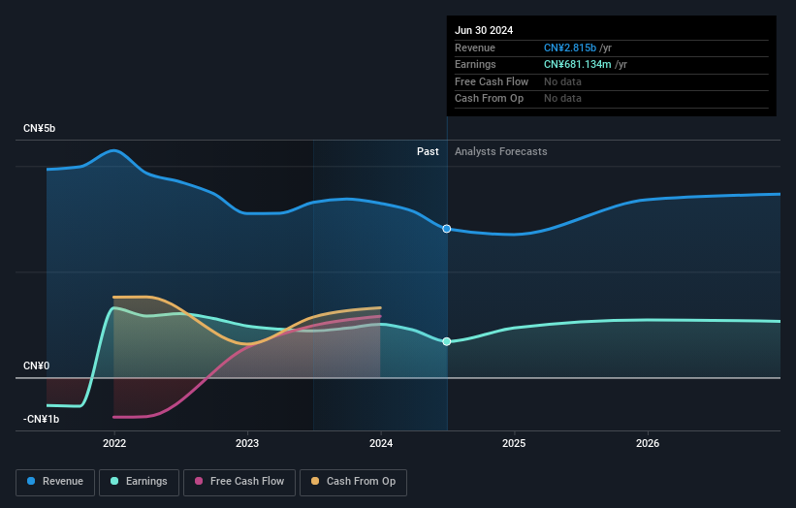Click the 2024 x-axis label
Image resolution: width=796 pixels, height=508 pixels.
tap(381, 443)
